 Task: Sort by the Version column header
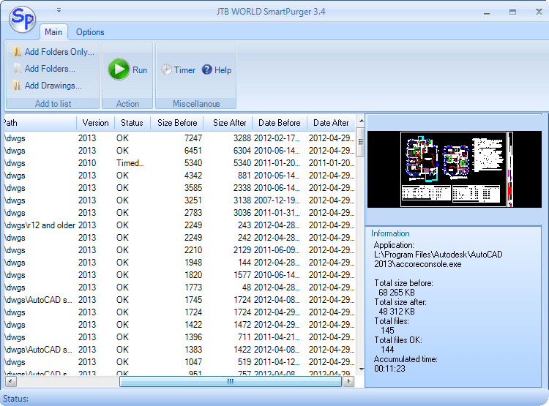95,123
